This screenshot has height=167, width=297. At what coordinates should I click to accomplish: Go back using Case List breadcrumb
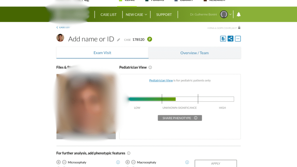click(63, 27)
